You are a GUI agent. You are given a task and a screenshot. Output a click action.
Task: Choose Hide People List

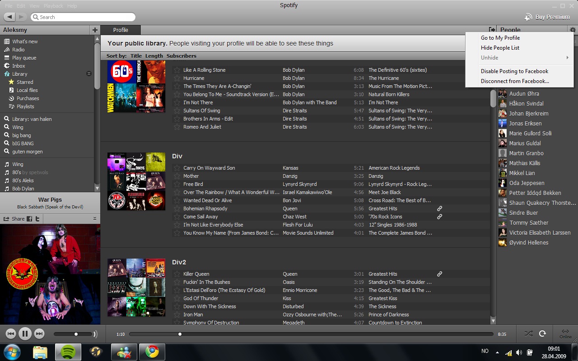pos(500,48)
